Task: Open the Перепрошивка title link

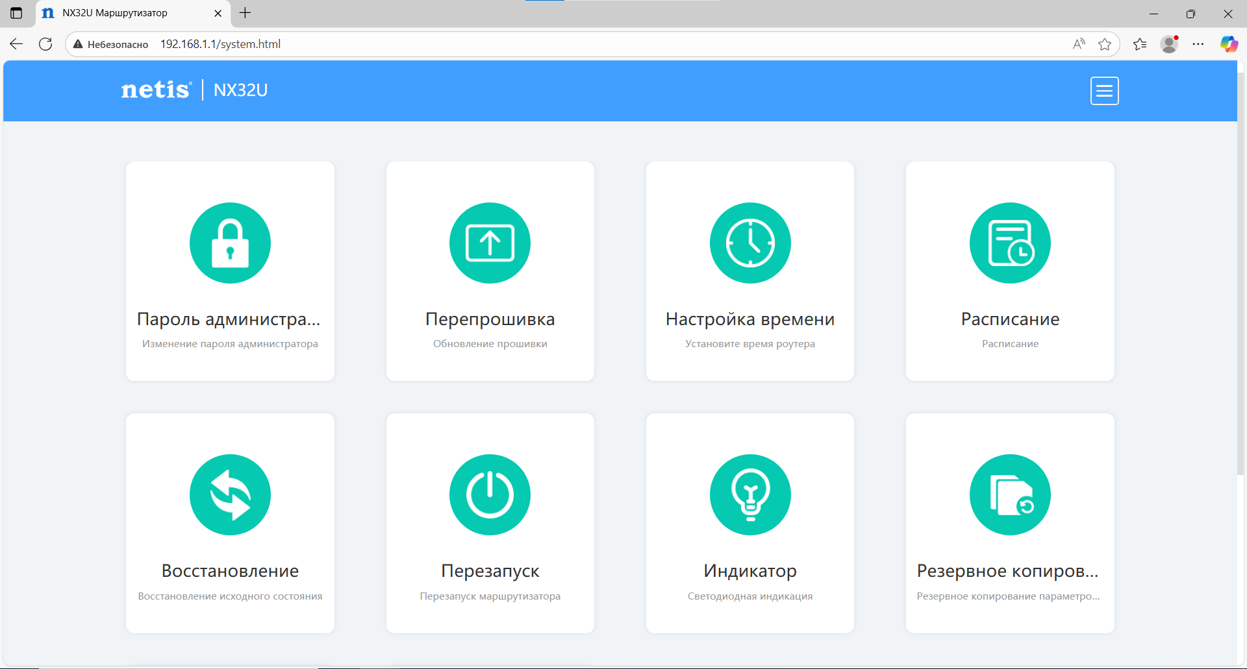Action: (x=490, y=319)
